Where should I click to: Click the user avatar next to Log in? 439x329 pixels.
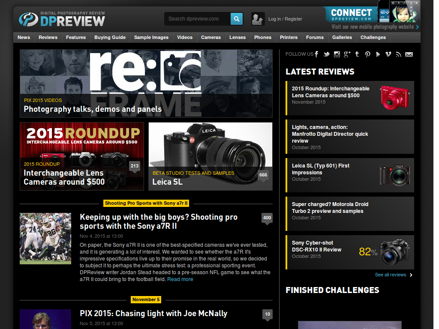pyautogui.click(x=257, y=19)
